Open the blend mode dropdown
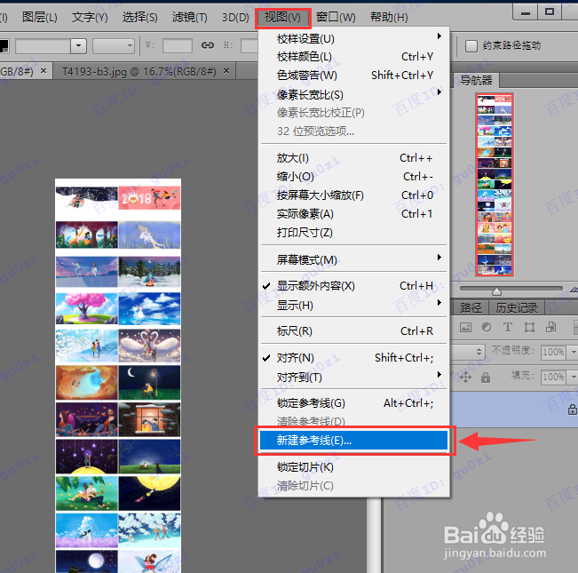Image resolution: width=578 pixels, height=573 pixels. pyautogui.click(x=468, y=352)
